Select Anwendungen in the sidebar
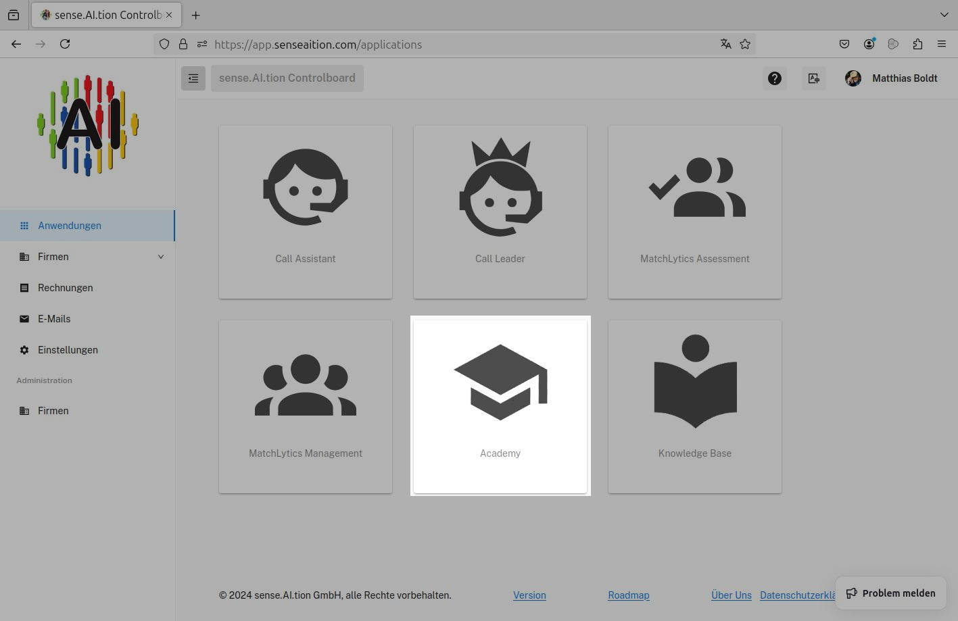 click(x=87, y=226)
